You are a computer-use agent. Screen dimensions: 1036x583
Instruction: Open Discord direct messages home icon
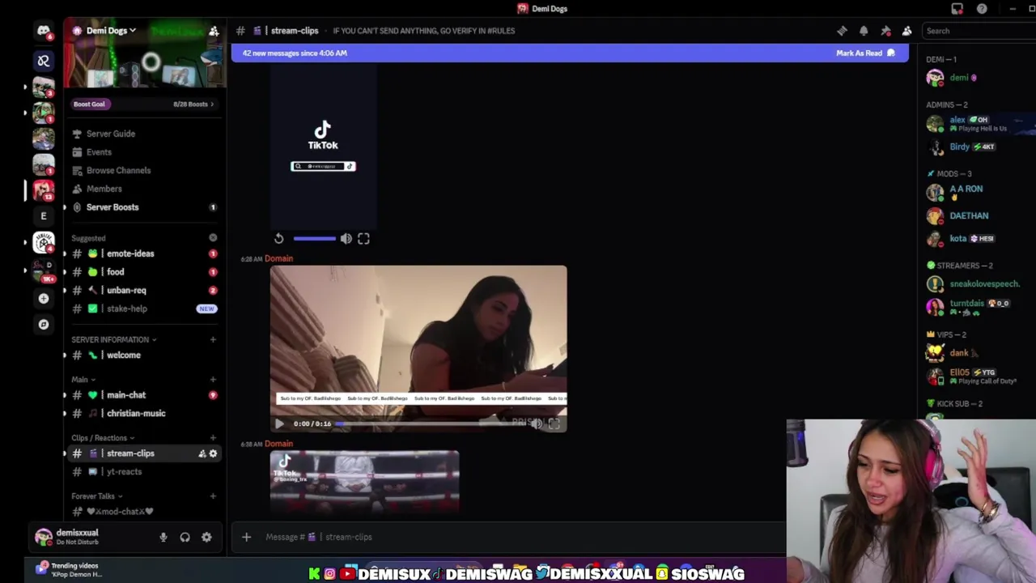43,31
